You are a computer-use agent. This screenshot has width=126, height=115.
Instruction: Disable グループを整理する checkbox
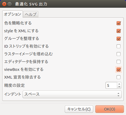click(x=119, y=39)
